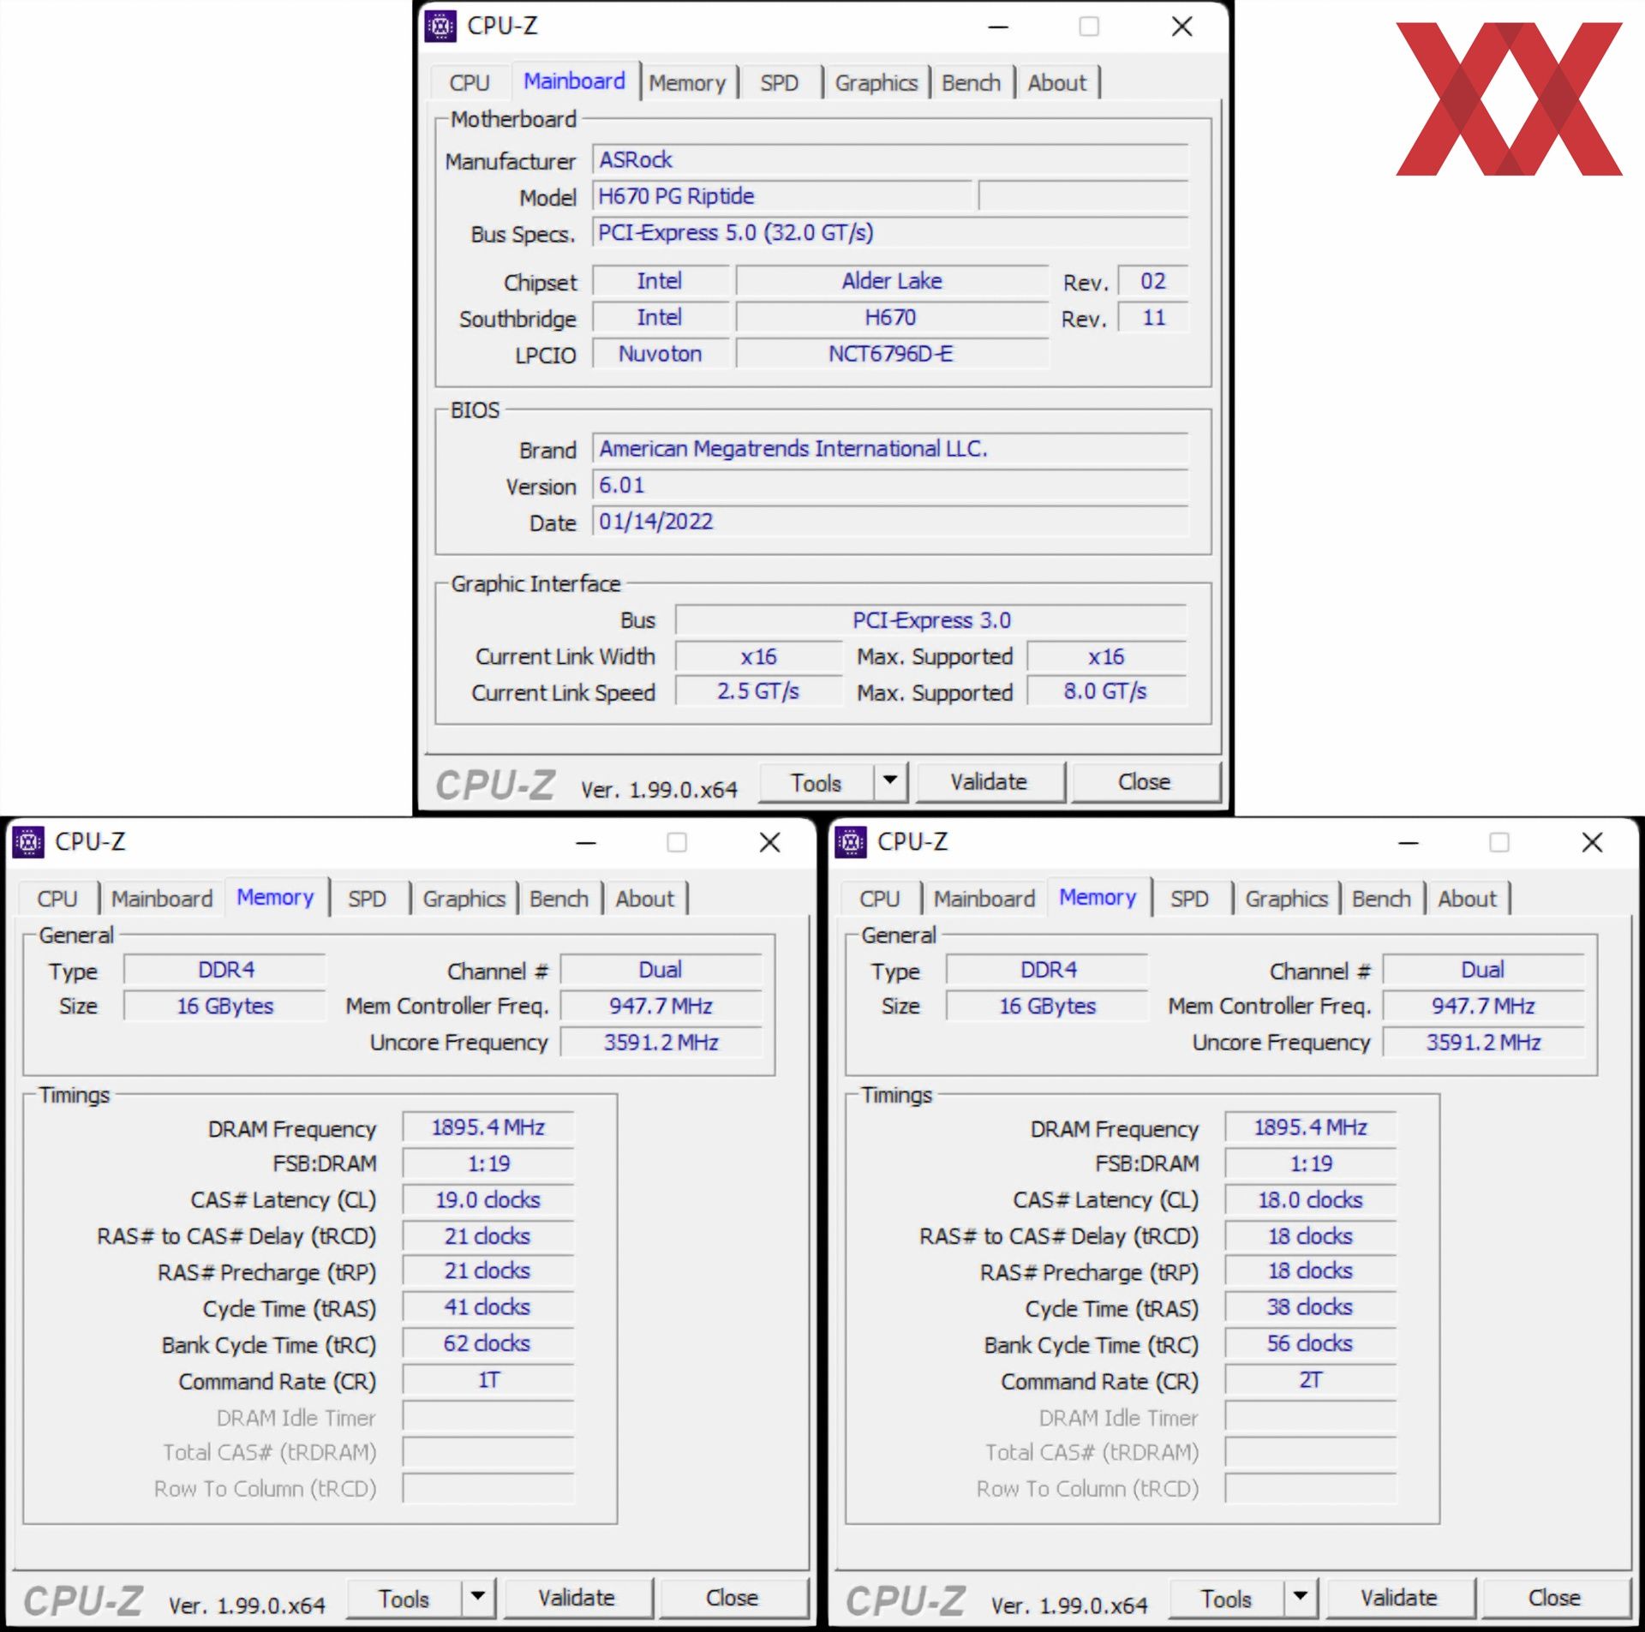Image resolution: width=1645 pixels, height=1632 pixels.
Task: Click the Current Link Speed value 2.5 GT/s
Action: [759, 691]
